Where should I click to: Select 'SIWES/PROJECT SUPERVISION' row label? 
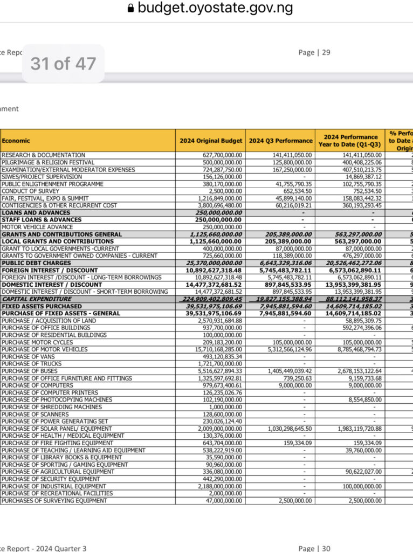pyautogui.click(x=42, y=177)
